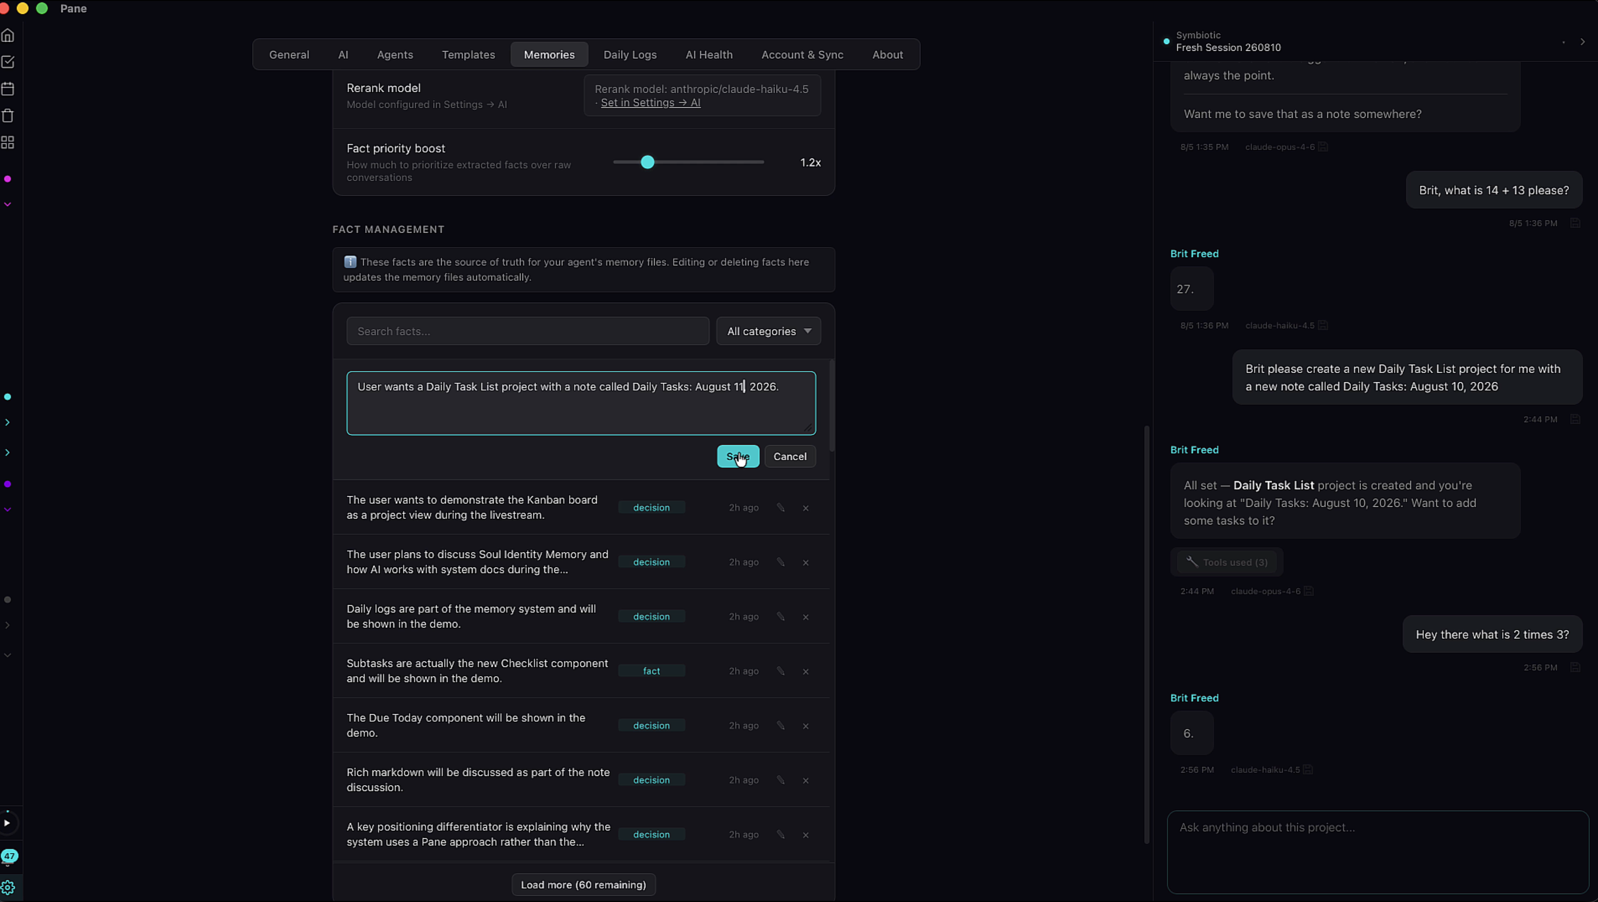Cancel editing the fact
Image resolution: width=1598 pixels, height=902 pixels.
790,456
